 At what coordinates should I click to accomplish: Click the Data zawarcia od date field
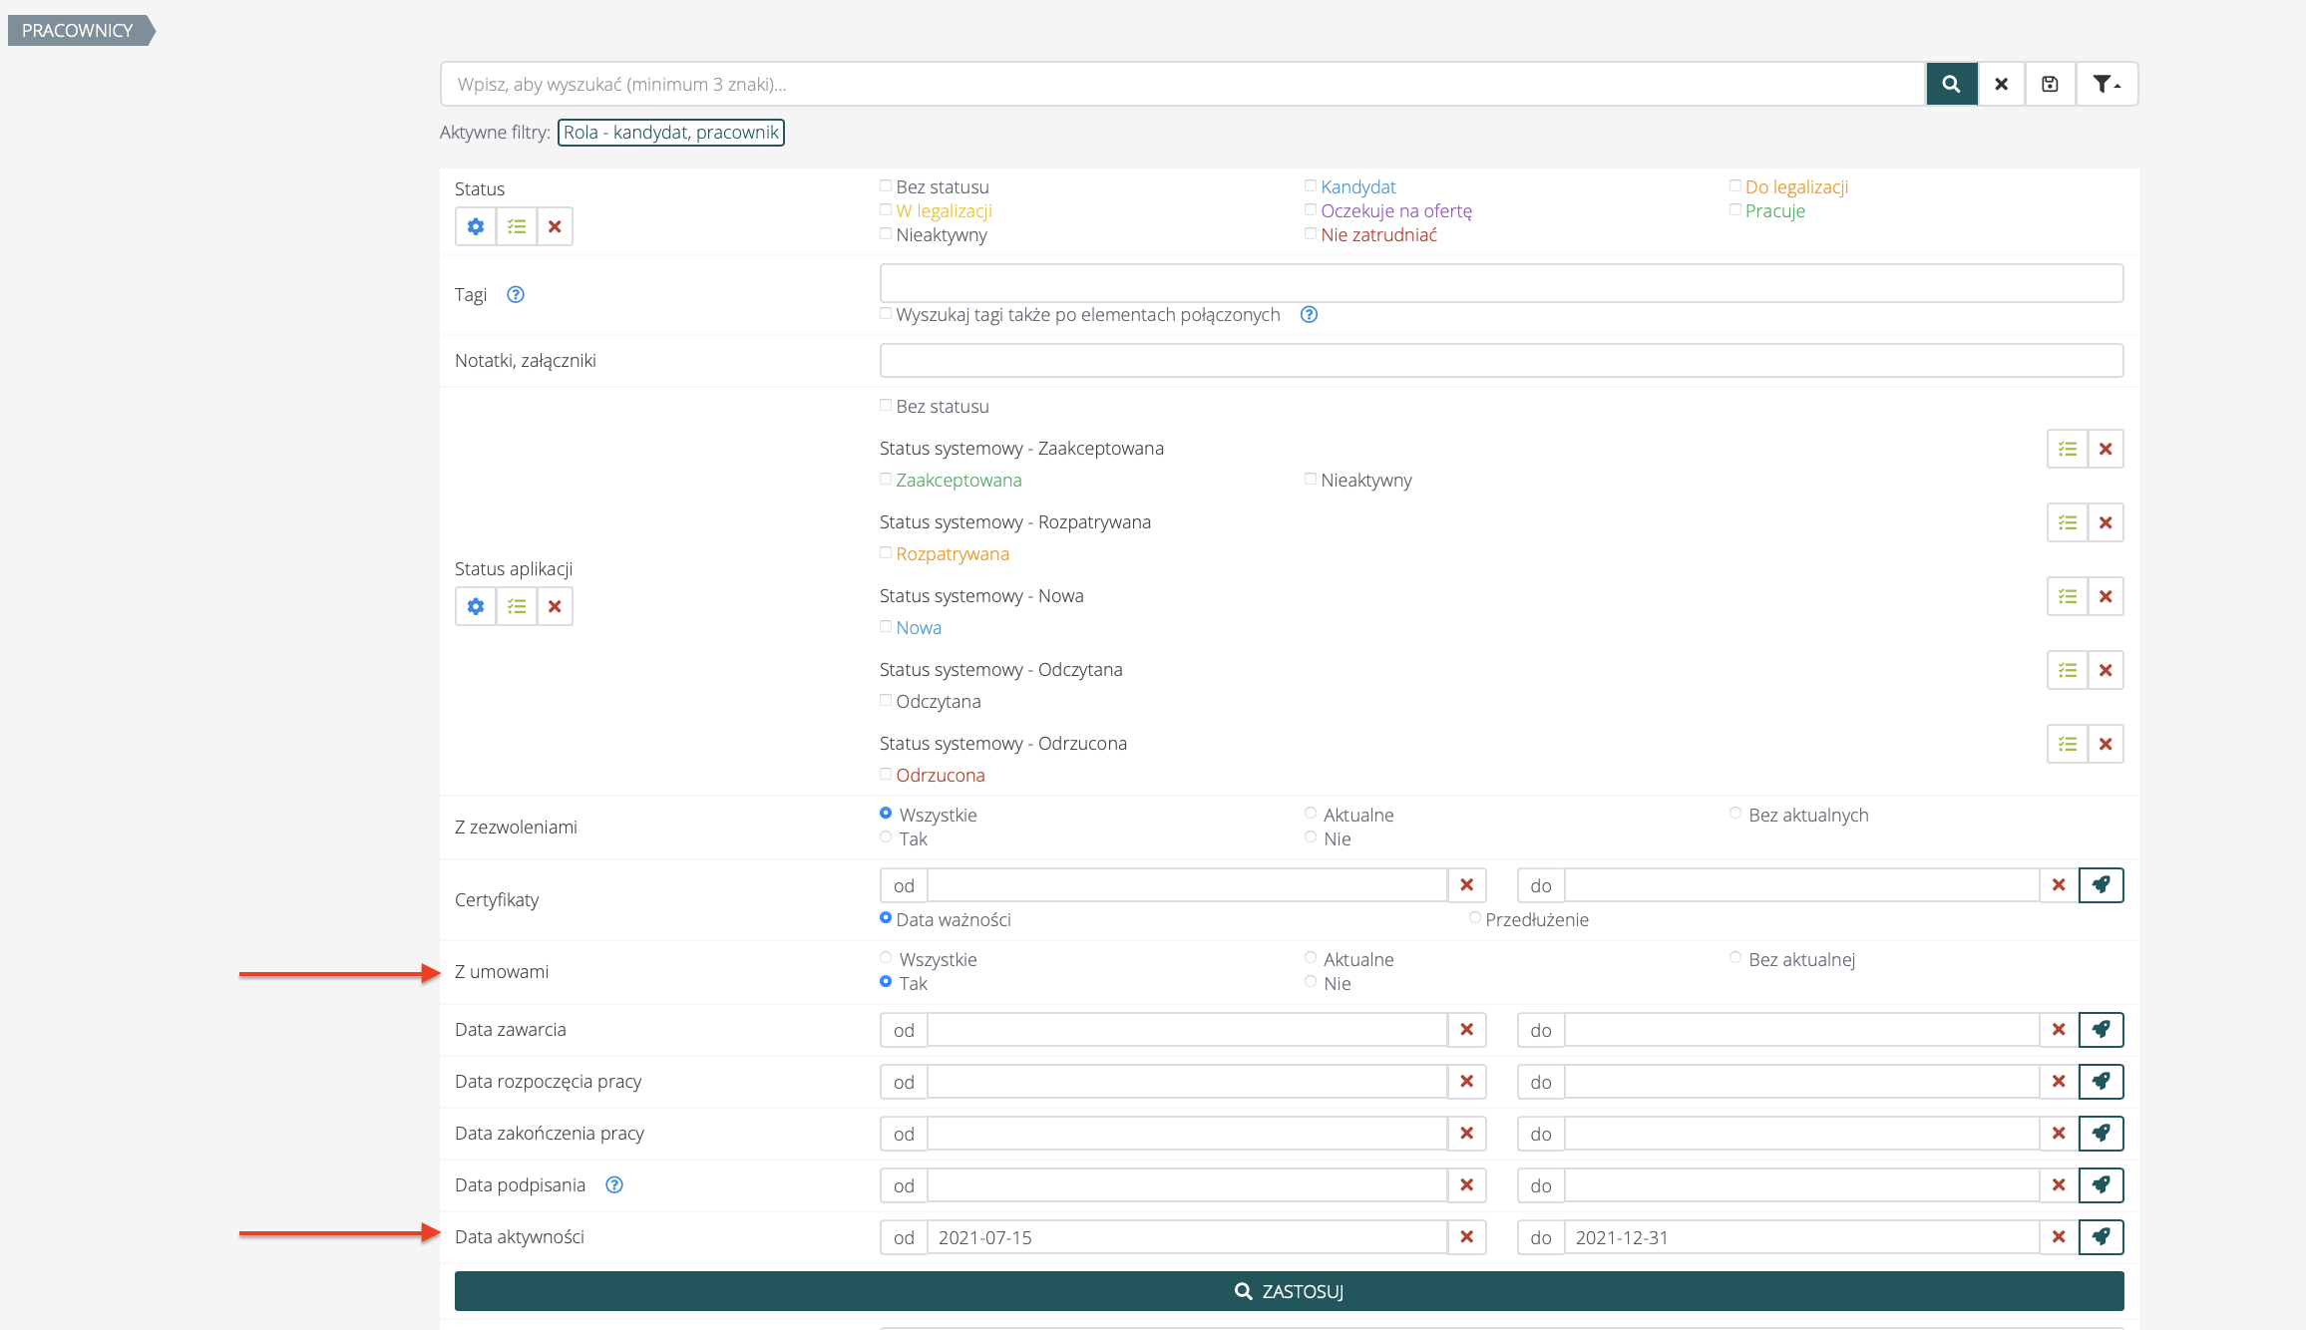pos(1186,1030)
